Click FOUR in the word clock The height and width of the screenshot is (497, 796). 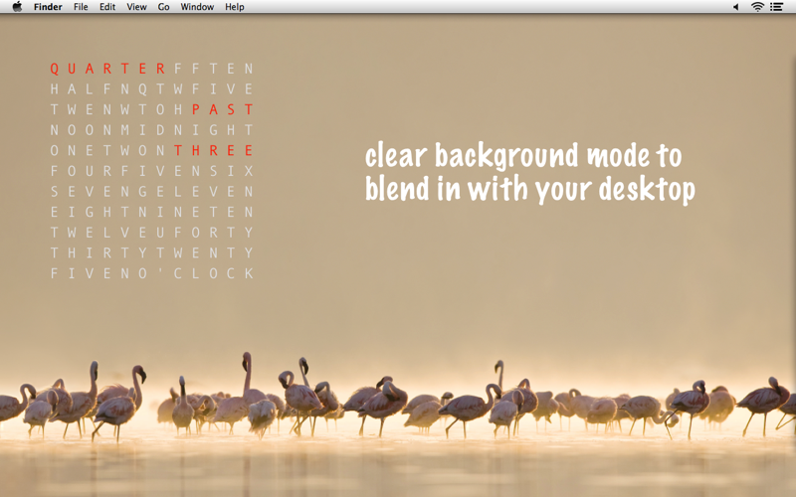click(x=81, y=171)
